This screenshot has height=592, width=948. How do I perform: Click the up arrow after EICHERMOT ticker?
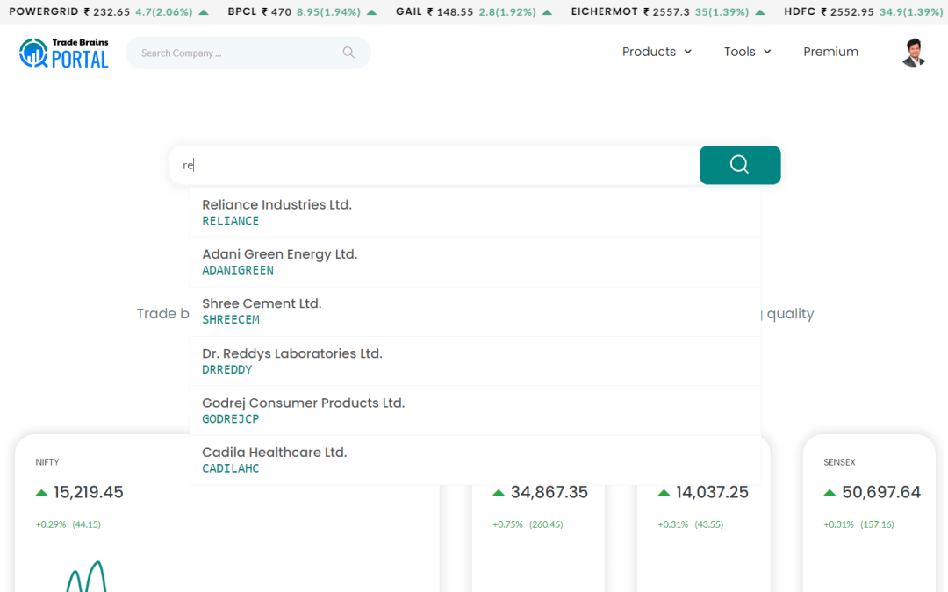tap(760, 12)
